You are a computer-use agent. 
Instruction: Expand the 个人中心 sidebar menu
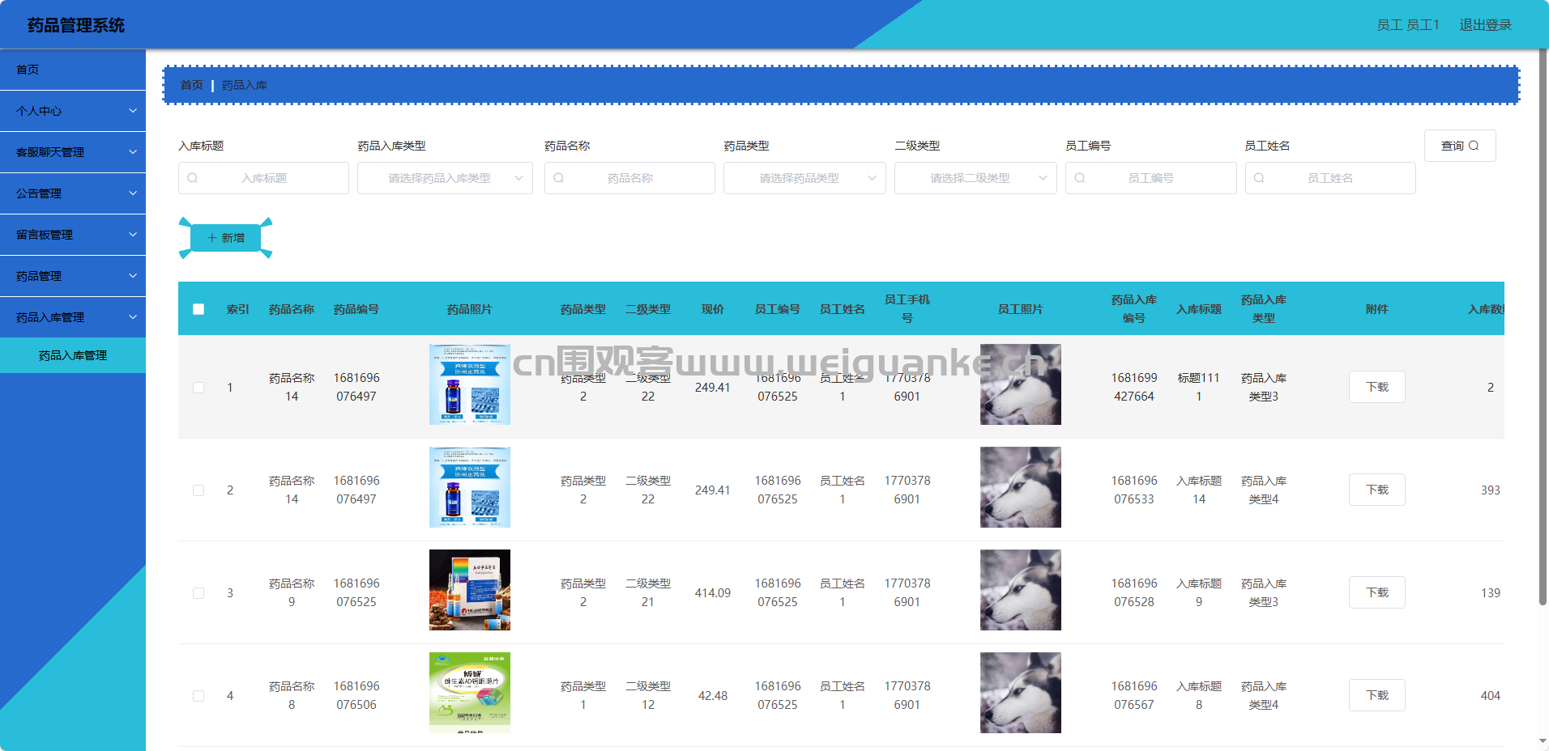pyautogui.click(x=73, y=111)
